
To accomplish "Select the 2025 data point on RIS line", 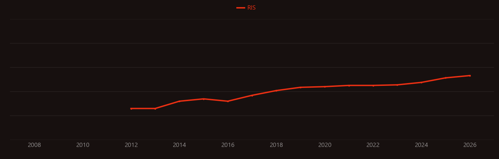I will [x=446, y=78].
